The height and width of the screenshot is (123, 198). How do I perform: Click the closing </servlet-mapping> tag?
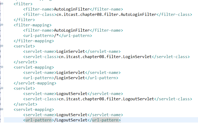tap(35, 83)
